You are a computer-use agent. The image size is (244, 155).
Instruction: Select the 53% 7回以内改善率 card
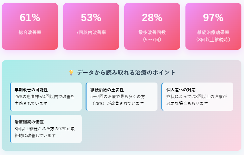[91, 26]
